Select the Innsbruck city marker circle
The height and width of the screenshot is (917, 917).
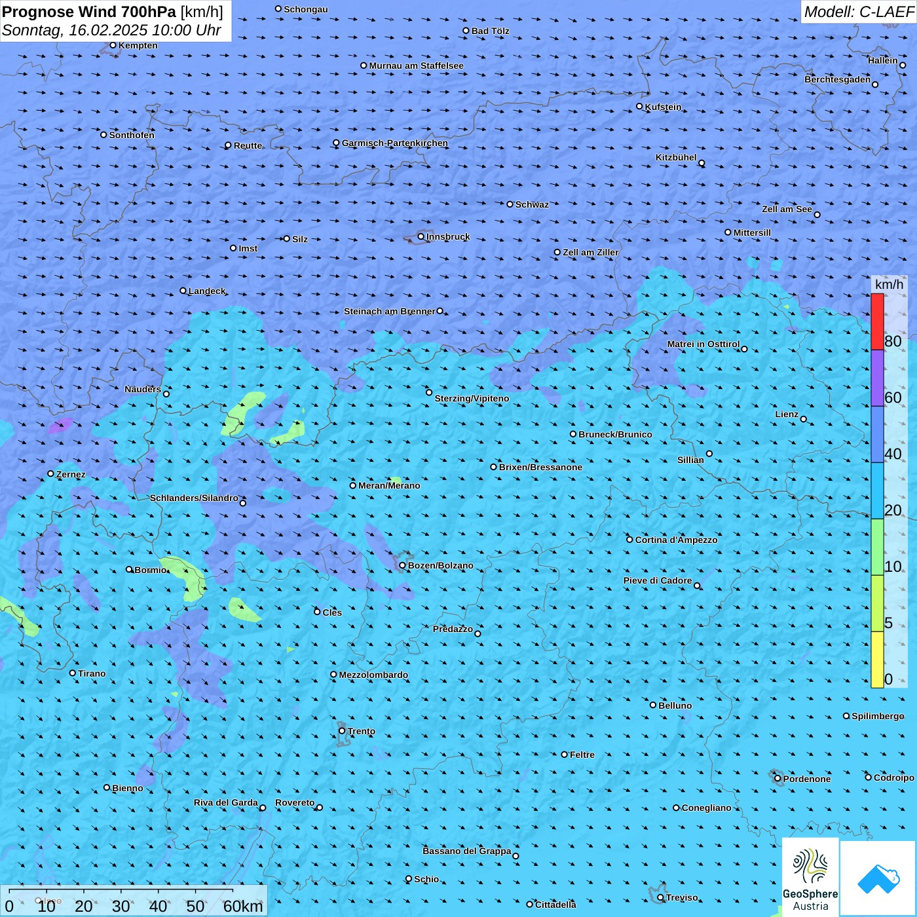click(x=421, y=236)
